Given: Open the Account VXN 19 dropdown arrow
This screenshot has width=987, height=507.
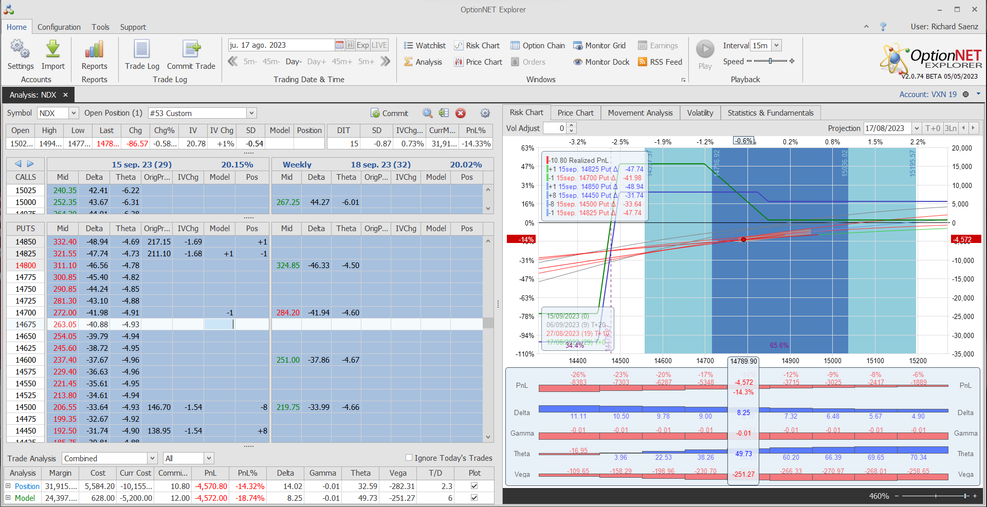Looking at the screenshot, I should (978, 94).
